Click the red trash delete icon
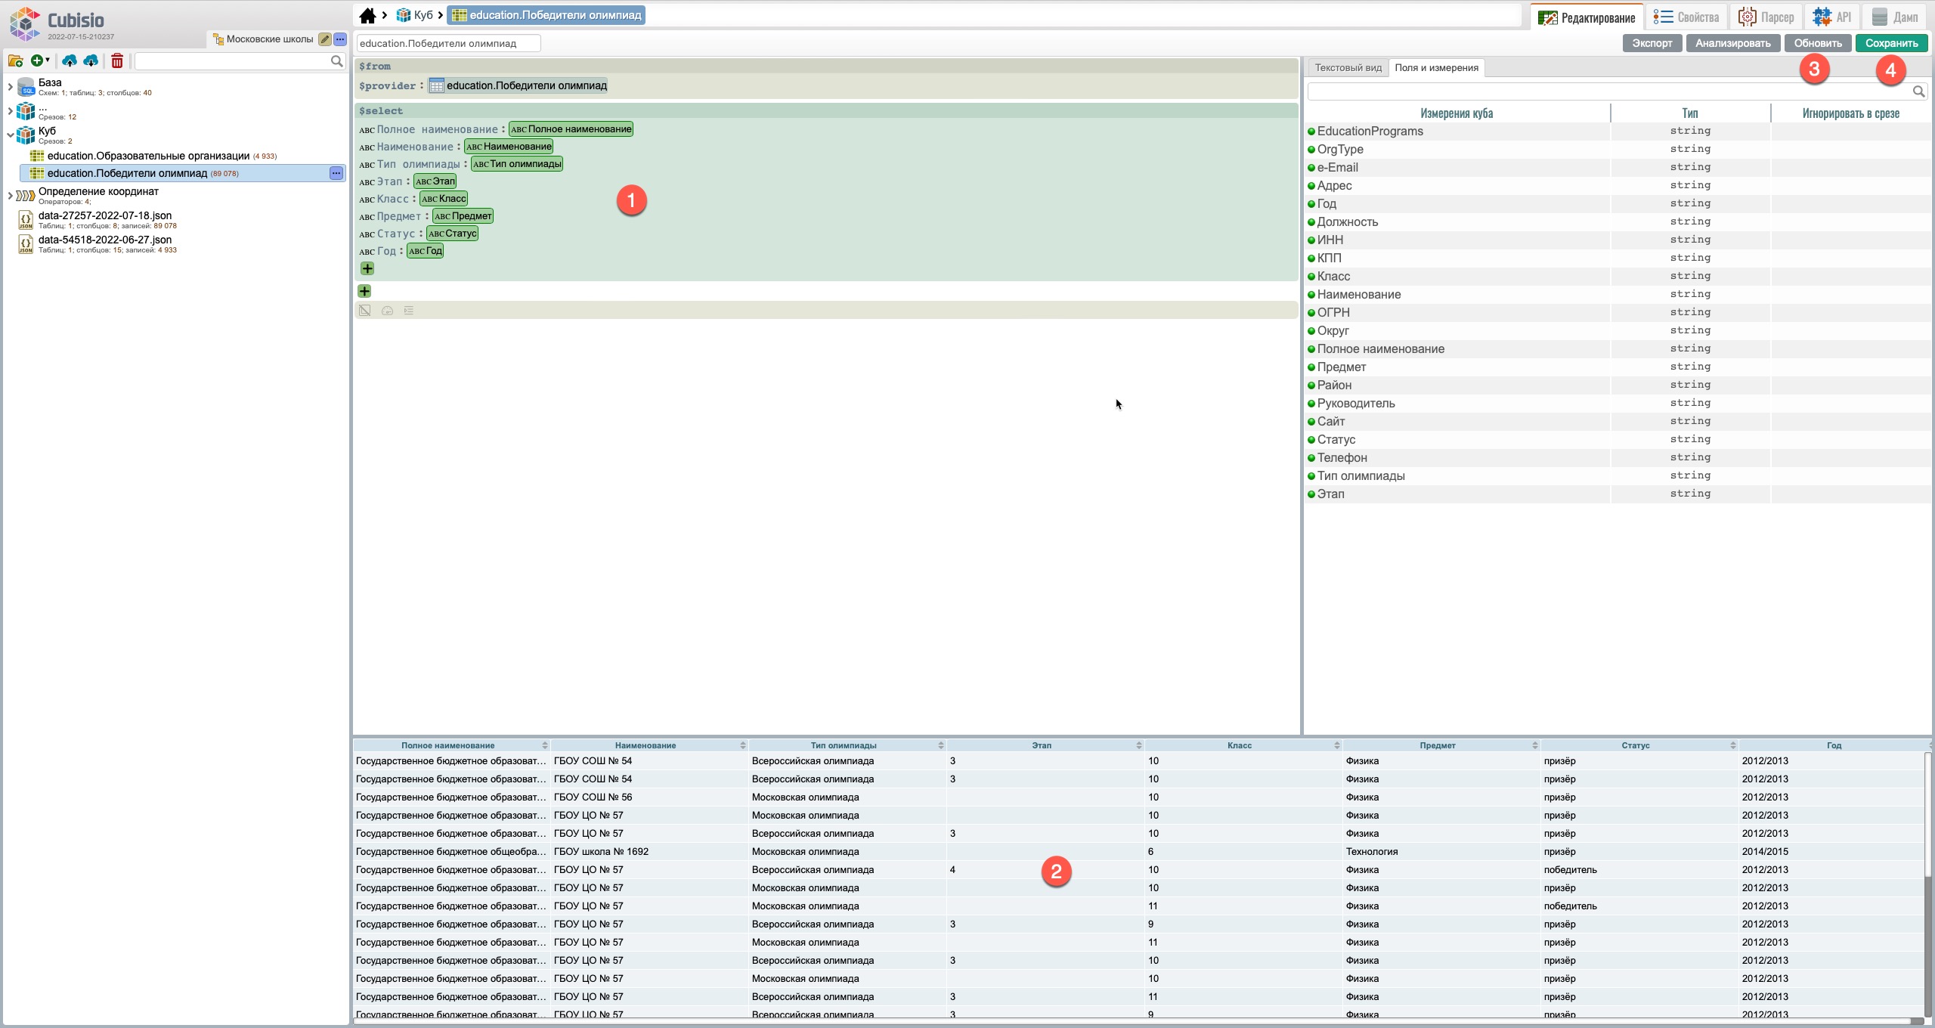 click(x=117, y=61)
